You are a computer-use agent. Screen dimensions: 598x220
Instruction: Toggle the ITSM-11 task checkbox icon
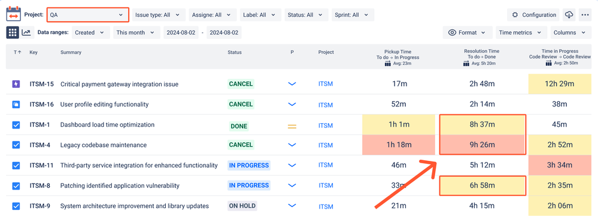click(x=16, y=166)
